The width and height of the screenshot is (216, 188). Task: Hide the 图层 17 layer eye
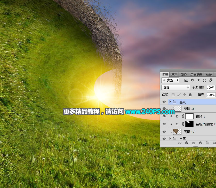click(x=164, y=132)
